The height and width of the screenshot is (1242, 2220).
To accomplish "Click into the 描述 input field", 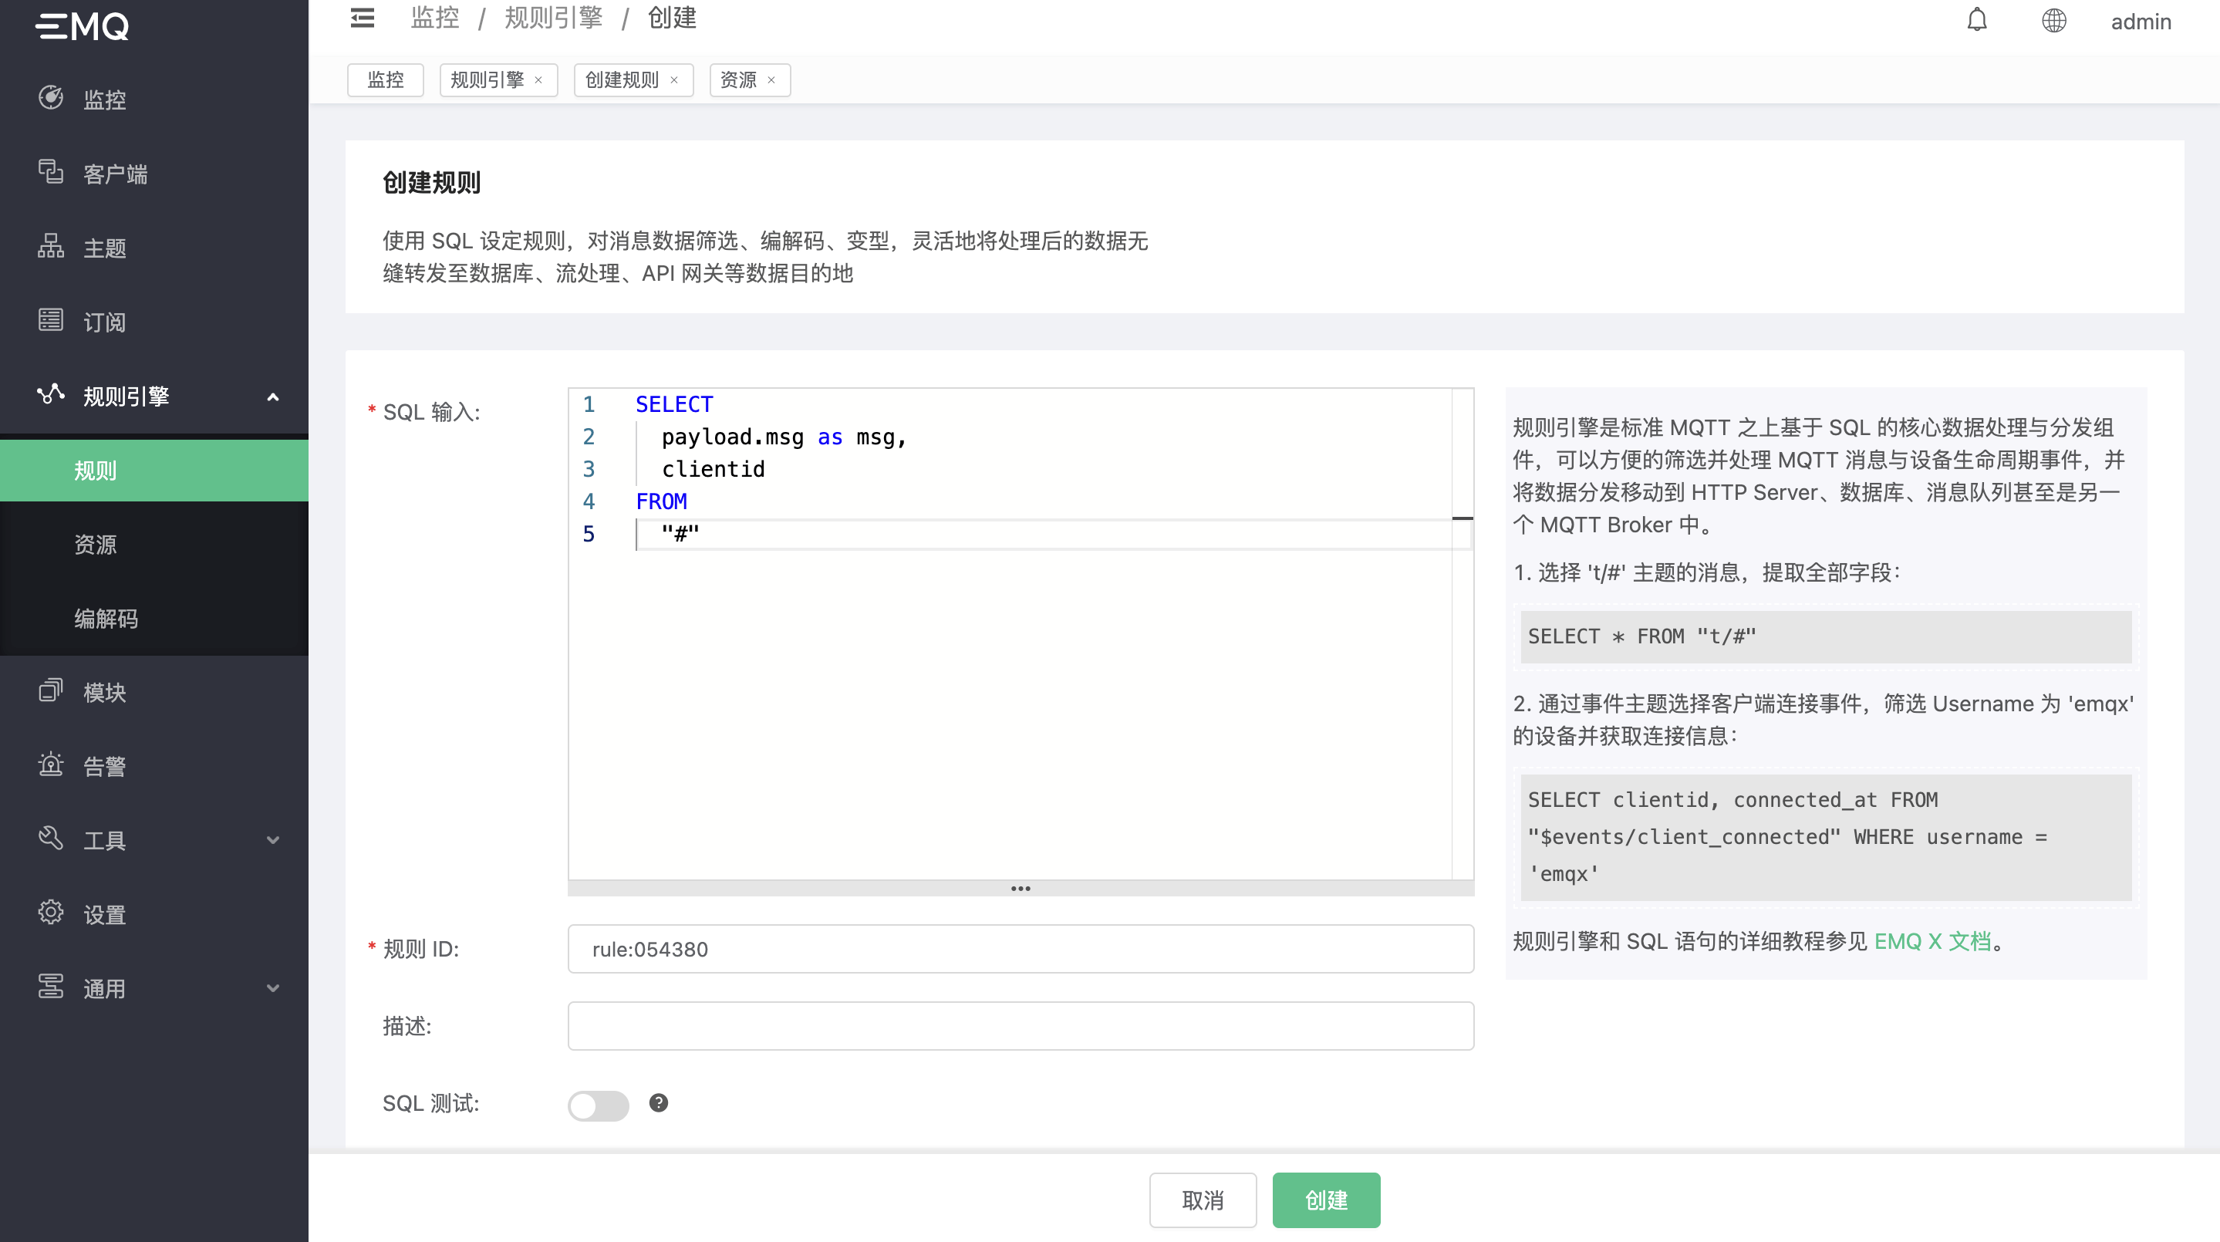I will (x=1021, y=1024).
